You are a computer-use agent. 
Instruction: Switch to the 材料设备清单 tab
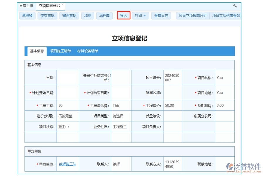[x=88, y=51]
